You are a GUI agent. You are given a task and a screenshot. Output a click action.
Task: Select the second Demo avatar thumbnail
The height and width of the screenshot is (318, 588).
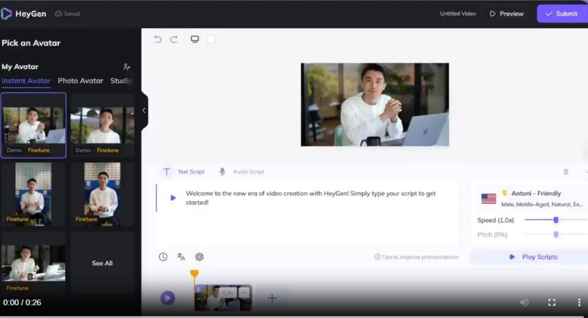pyautogui.click(x=102, y=125)
